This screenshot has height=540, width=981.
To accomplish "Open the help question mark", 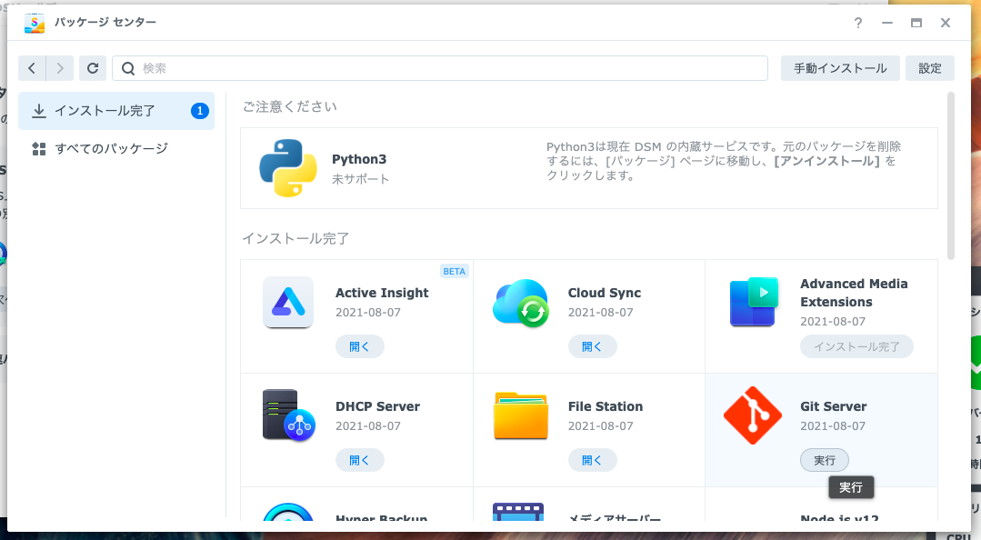I will click(858, 23).
